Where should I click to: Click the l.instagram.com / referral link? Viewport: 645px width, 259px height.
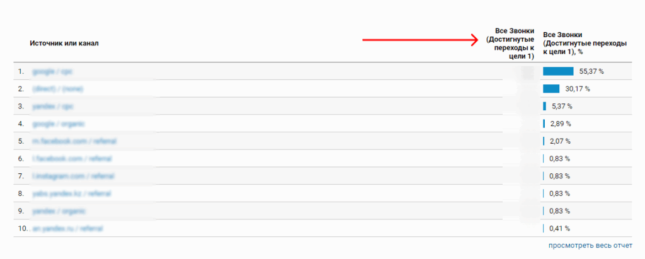click(66, 176)
